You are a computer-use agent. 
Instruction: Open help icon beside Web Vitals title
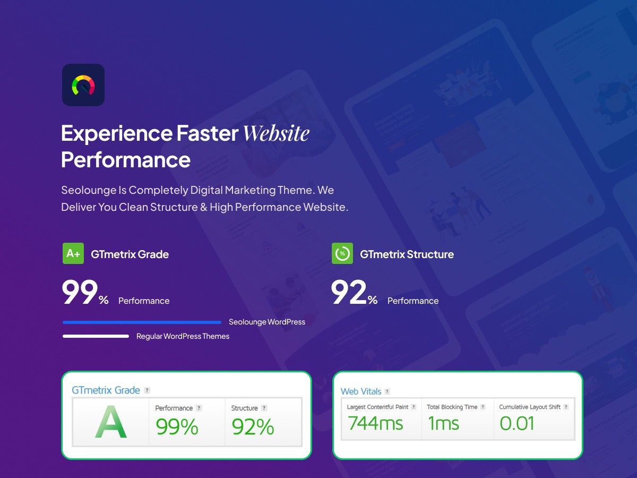pos(387,391)
